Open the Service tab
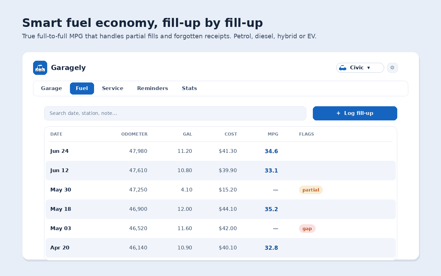 point(113,88)
